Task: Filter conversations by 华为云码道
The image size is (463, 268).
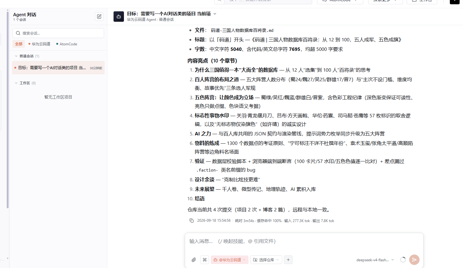Action: (x=39, y=44)
